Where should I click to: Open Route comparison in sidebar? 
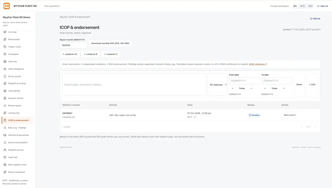[18, 172]
